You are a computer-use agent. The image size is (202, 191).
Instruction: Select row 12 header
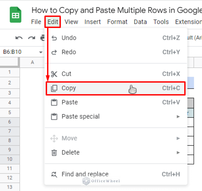pos(9,178)
